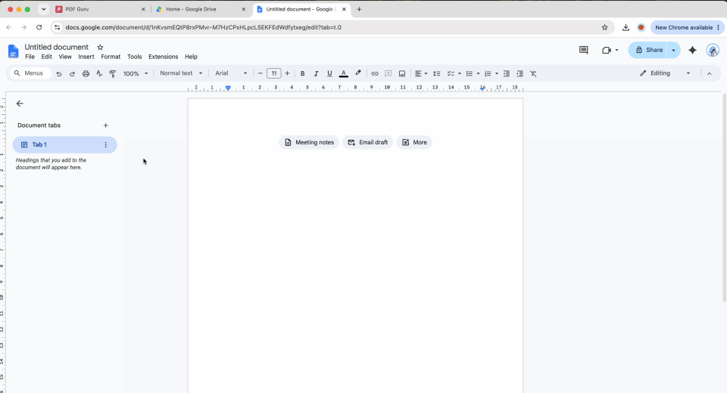Screen dimensions: 727x393
Task: Click the Redo icon in toolbar
Action: click(73, 73)
